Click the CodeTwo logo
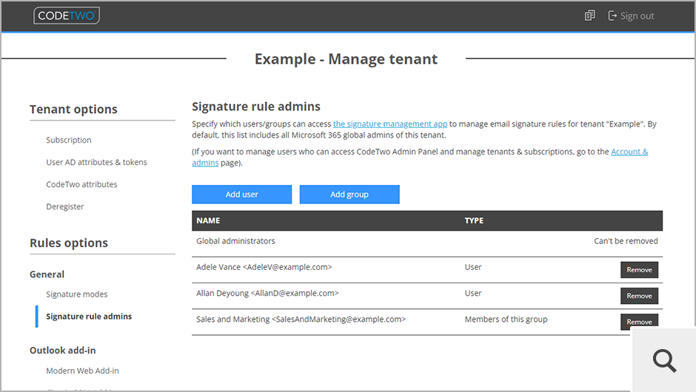Screen dimensions: 696x392 (67, 16)
